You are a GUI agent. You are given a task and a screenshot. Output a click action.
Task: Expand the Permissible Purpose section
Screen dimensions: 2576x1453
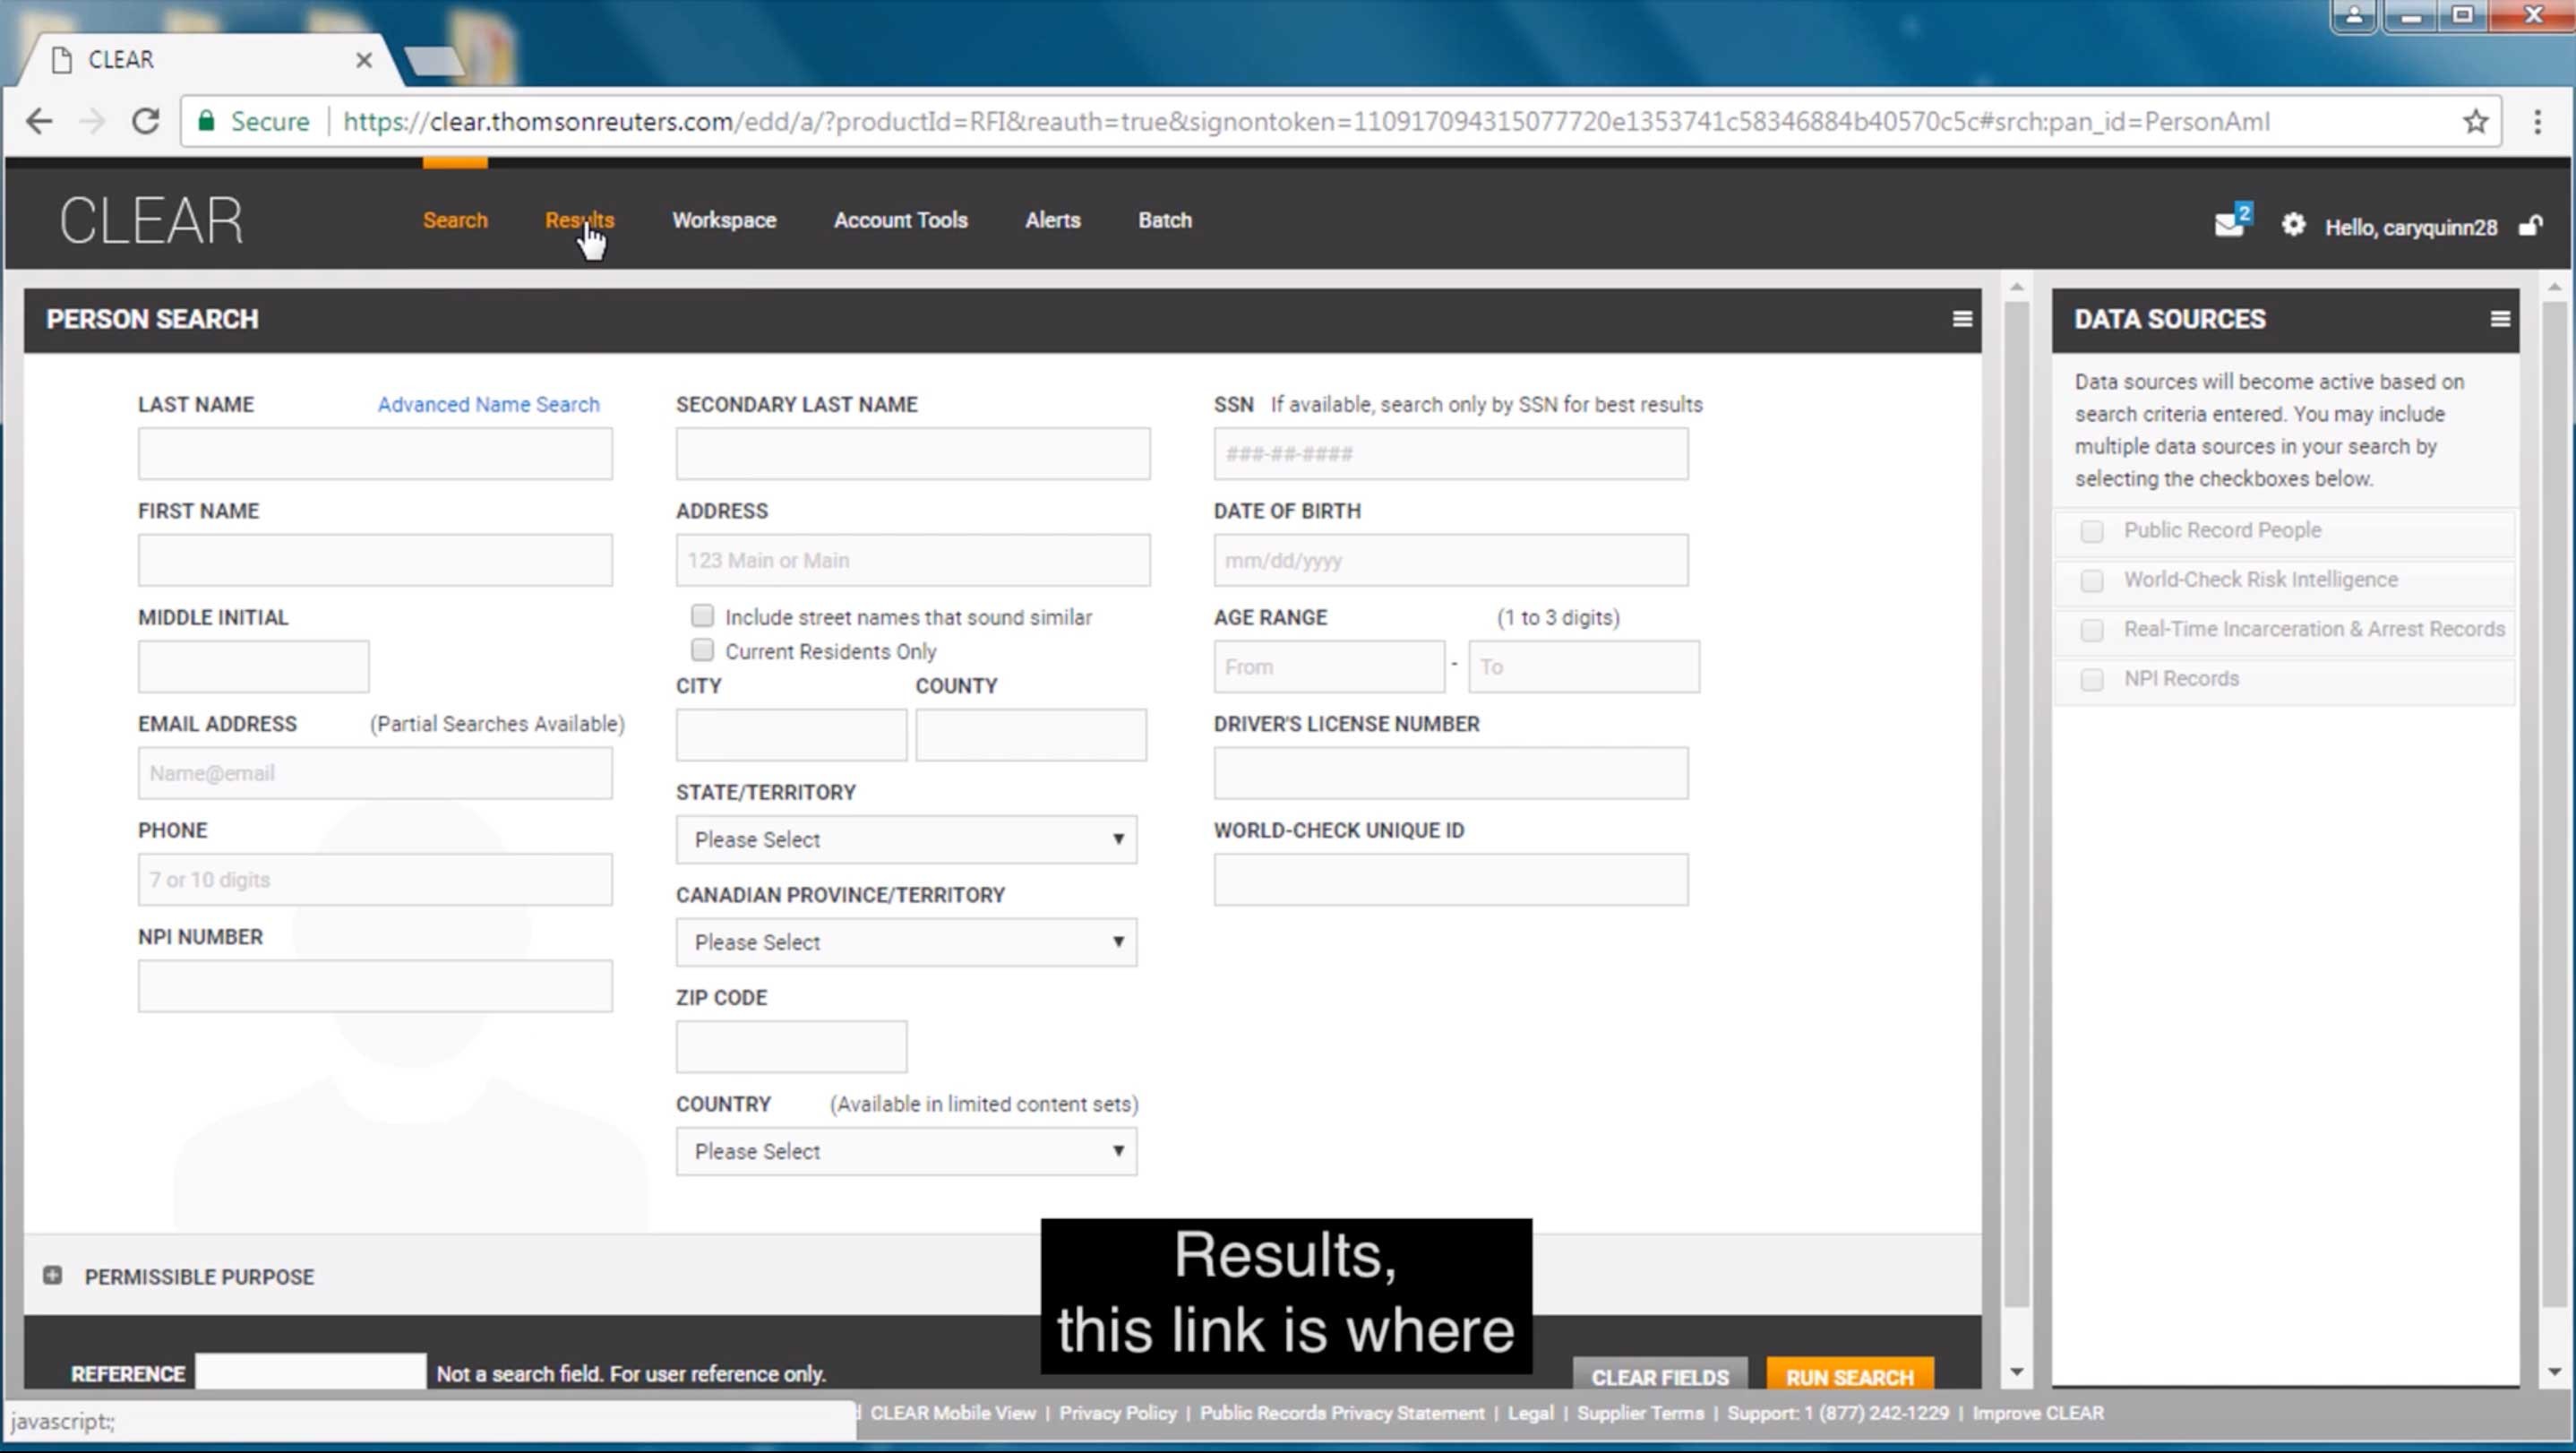pos(53,1275)
